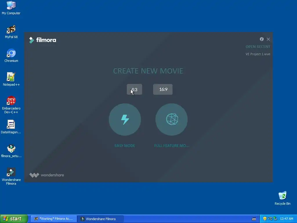Select the filmora_setup installer icon

[11, 151]
